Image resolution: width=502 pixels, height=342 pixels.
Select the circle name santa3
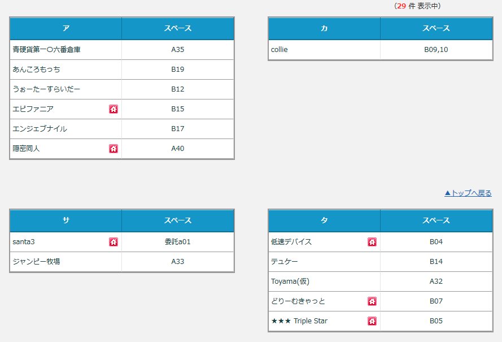point(24,242)
